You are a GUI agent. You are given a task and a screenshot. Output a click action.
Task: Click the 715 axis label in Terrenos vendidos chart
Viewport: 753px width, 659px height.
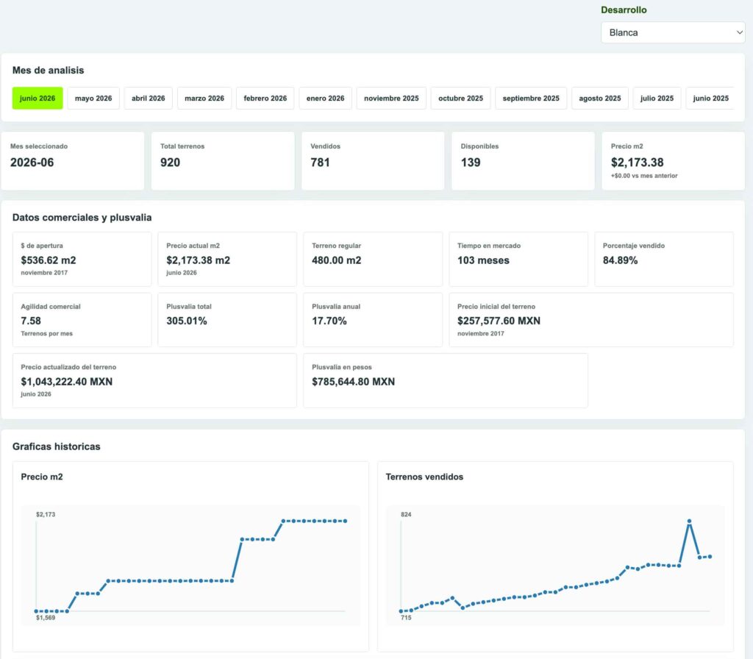coord(406,618)
